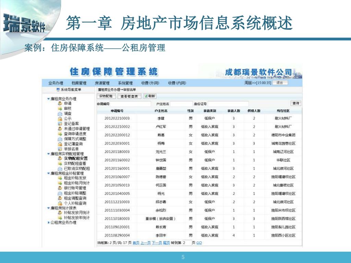351x263 pixels.
Task: Open 举报名单 tree icon
Action: click(x=60, y=149)
